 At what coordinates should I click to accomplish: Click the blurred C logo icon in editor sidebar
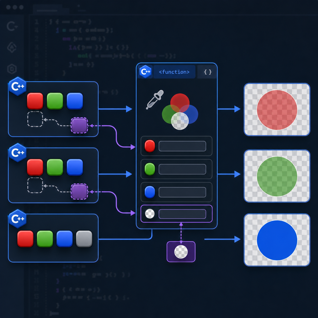click(12, 26)
